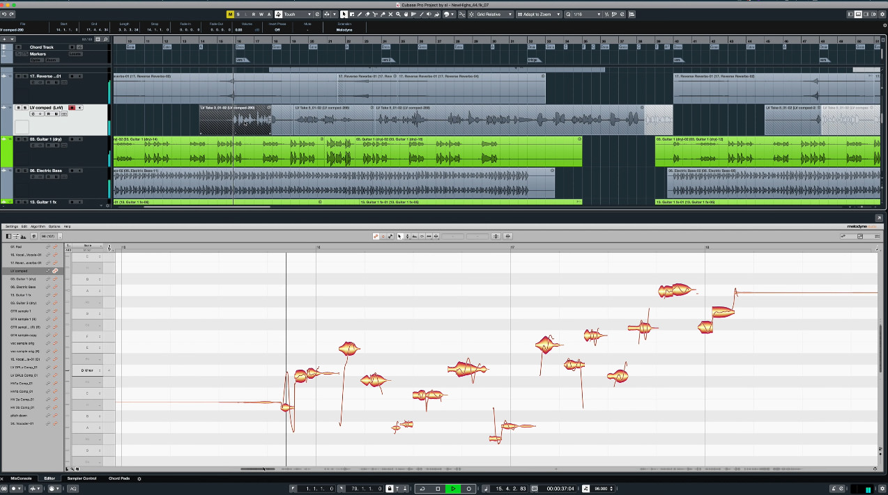Image resolution: width=888 pixels, height=495 pixels.
Task: Click the treble clef scale icon
Action: click(109, 247)
